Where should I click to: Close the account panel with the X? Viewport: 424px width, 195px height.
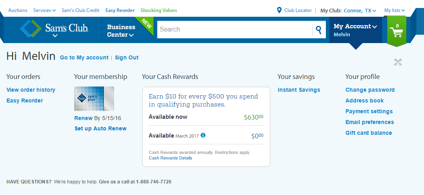[398, 62]
